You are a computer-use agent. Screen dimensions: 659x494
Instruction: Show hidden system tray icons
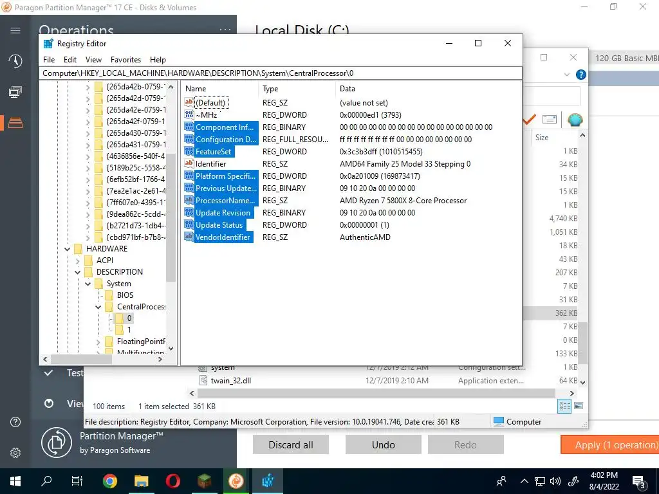pyautogui.click(x=524, y=481)
